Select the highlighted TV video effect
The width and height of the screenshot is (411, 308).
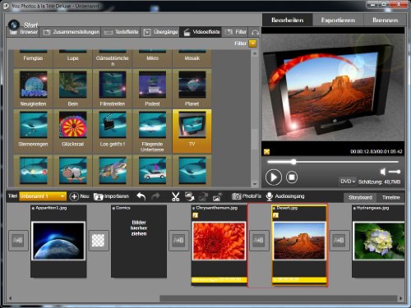coord(192,131)
